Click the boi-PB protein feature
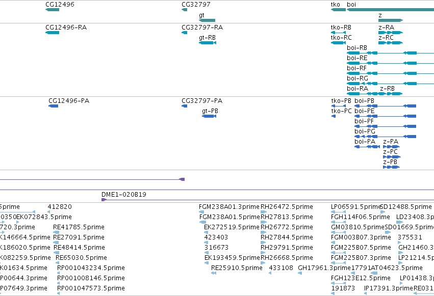 385,106
